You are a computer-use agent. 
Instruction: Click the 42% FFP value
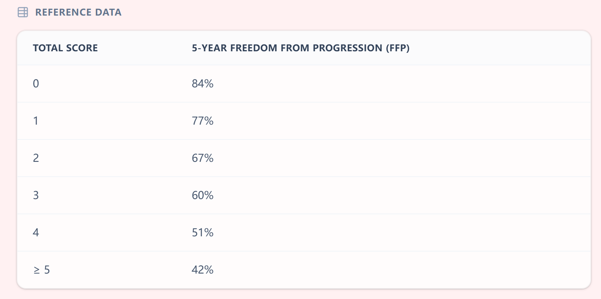click(x=203, y=270)
